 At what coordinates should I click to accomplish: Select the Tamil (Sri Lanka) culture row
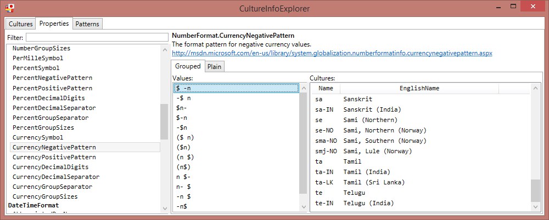point(421,182)
